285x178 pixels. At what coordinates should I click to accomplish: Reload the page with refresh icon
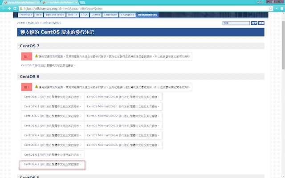15,8
